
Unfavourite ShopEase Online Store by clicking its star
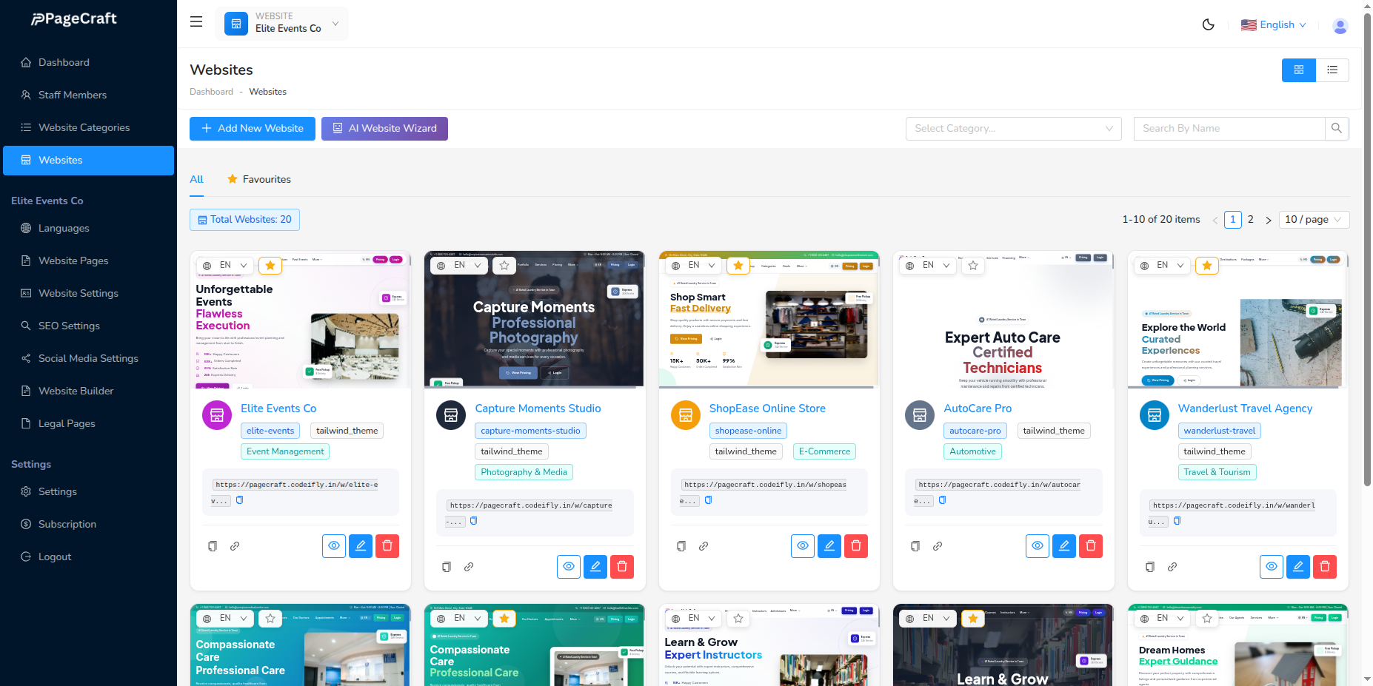point(738,265)
